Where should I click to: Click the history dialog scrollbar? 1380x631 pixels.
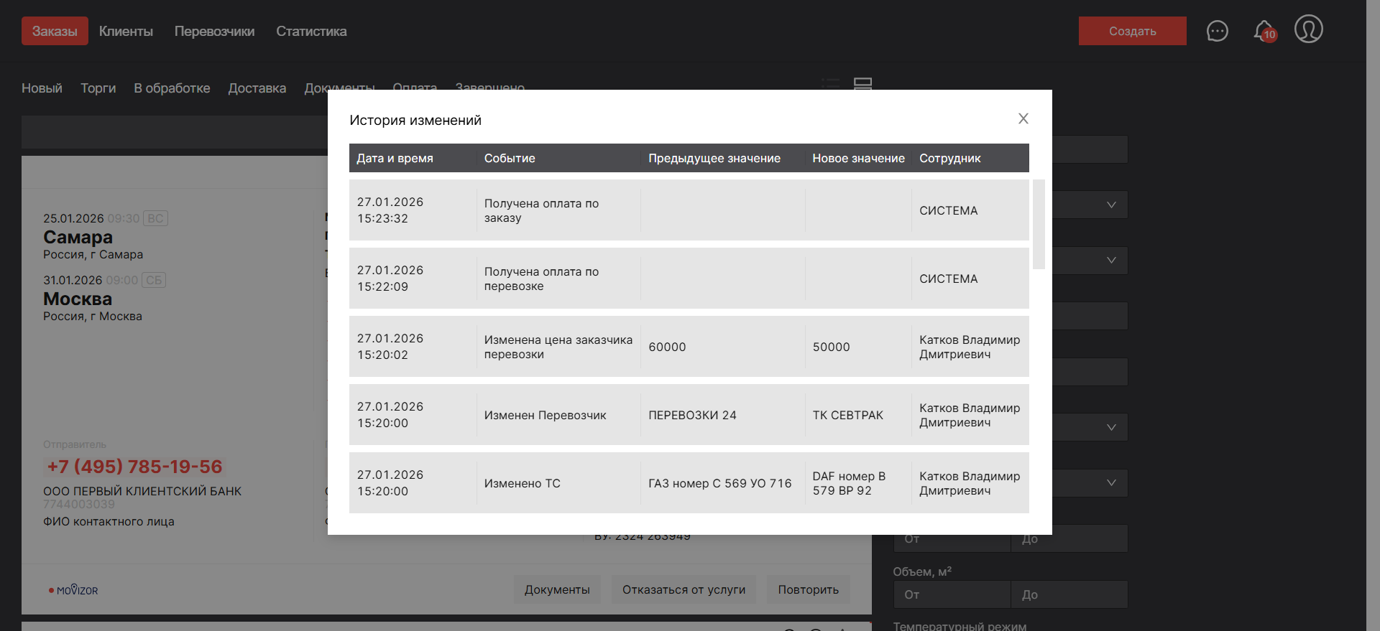(1038, 224)
